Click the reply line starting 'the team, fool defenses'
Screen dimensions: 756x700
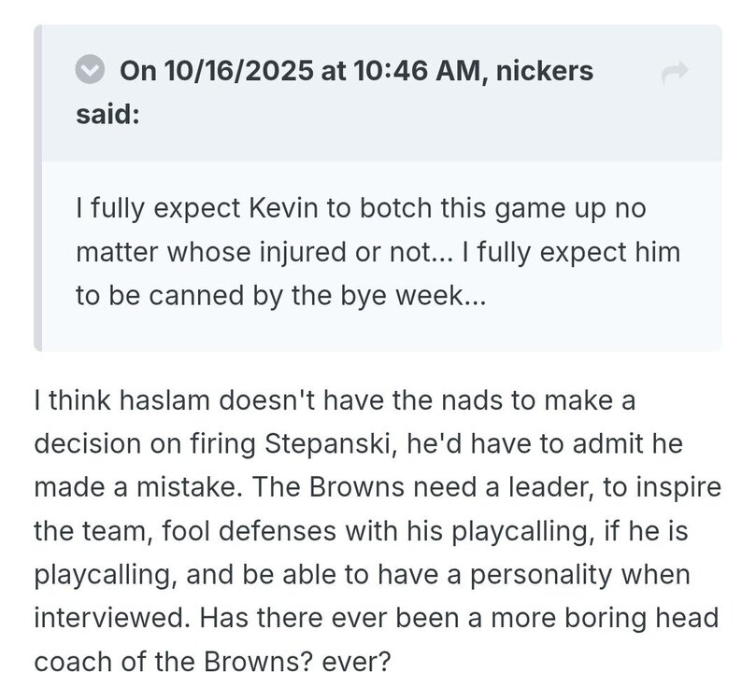tap(361, 531)
